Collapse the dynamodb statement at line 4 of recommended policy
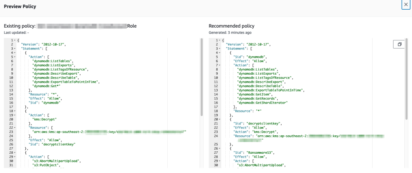The width and height of the screenshot is (412, 173). (219, 53)
